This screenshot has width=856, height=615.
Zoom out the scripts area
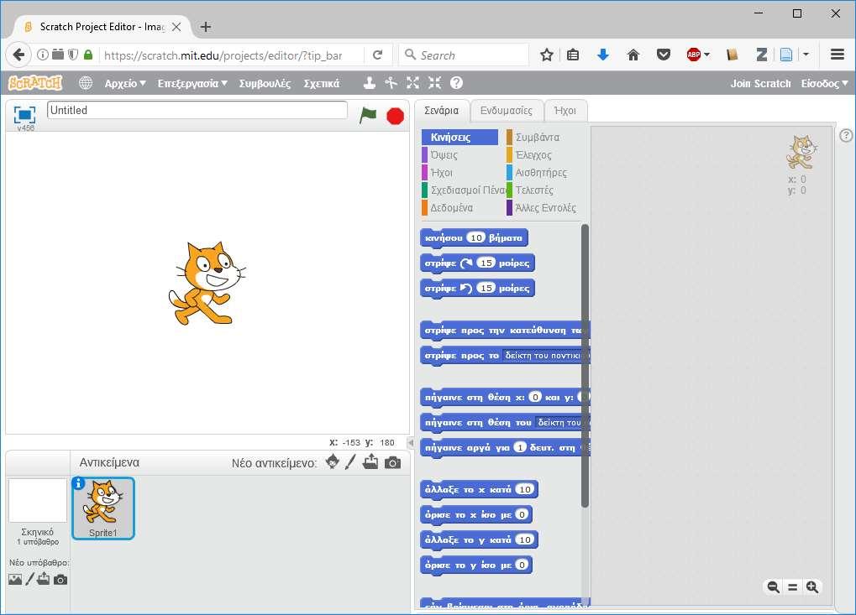tap(773, 586)
